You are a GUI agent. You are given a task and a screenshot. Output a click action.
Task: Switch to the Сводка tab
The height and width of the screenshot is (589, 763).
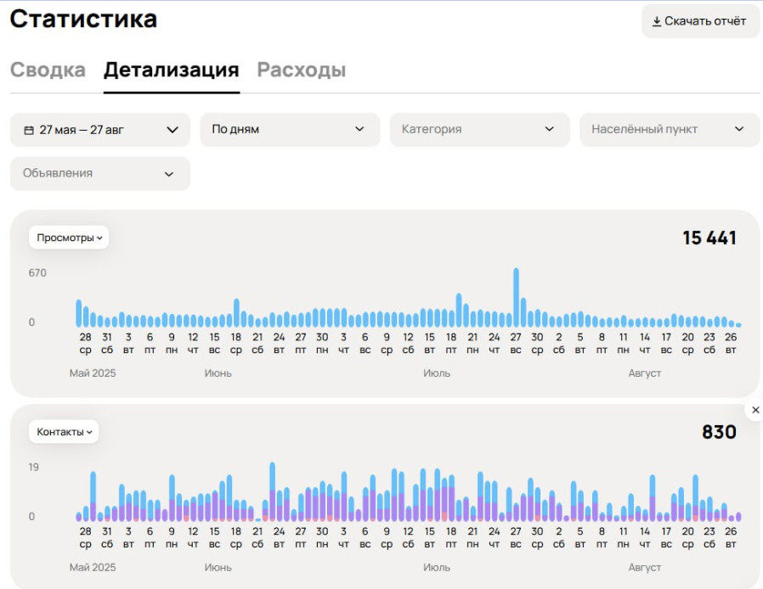coord(48,70)
